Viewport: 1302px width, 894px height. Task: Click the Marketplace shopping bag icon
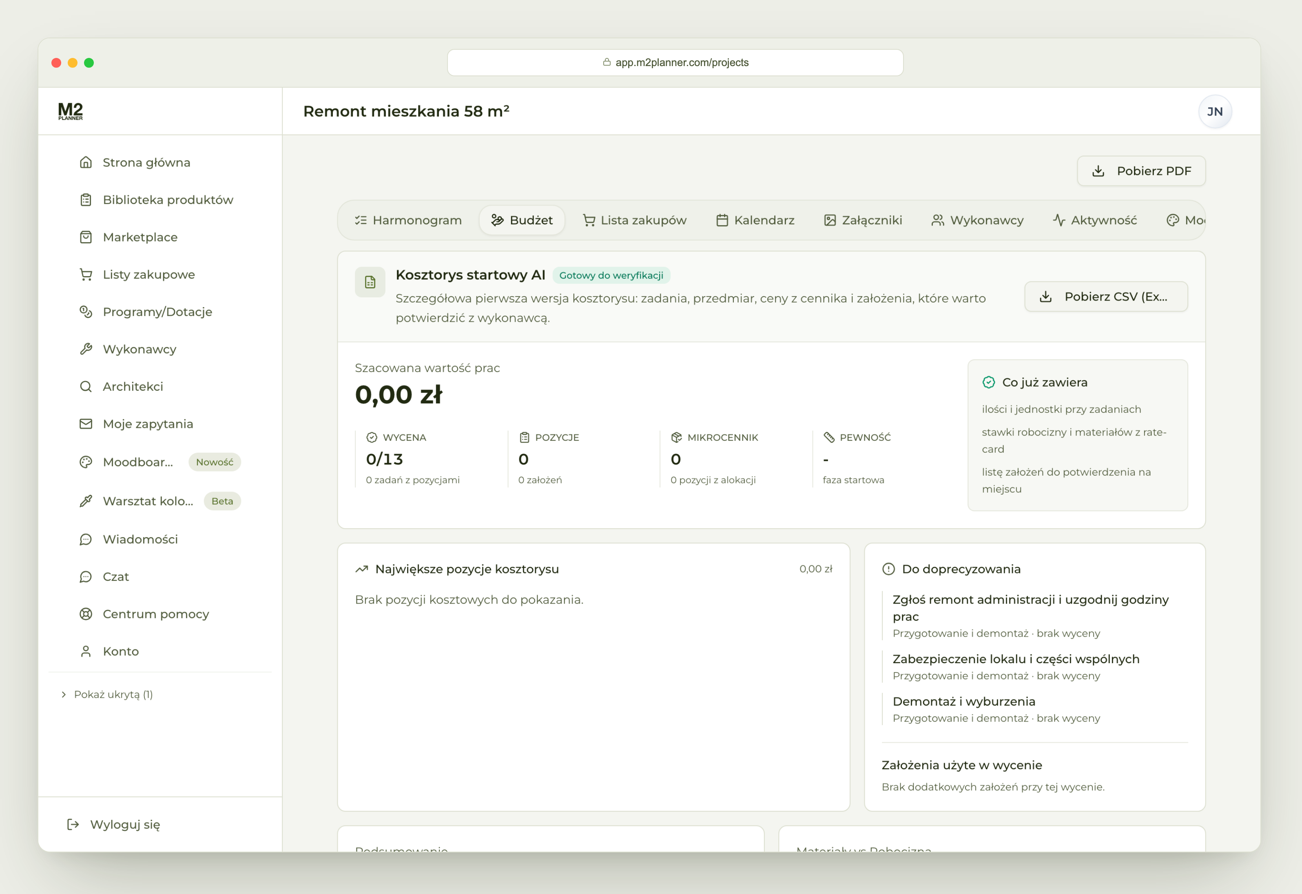point(86,237)
